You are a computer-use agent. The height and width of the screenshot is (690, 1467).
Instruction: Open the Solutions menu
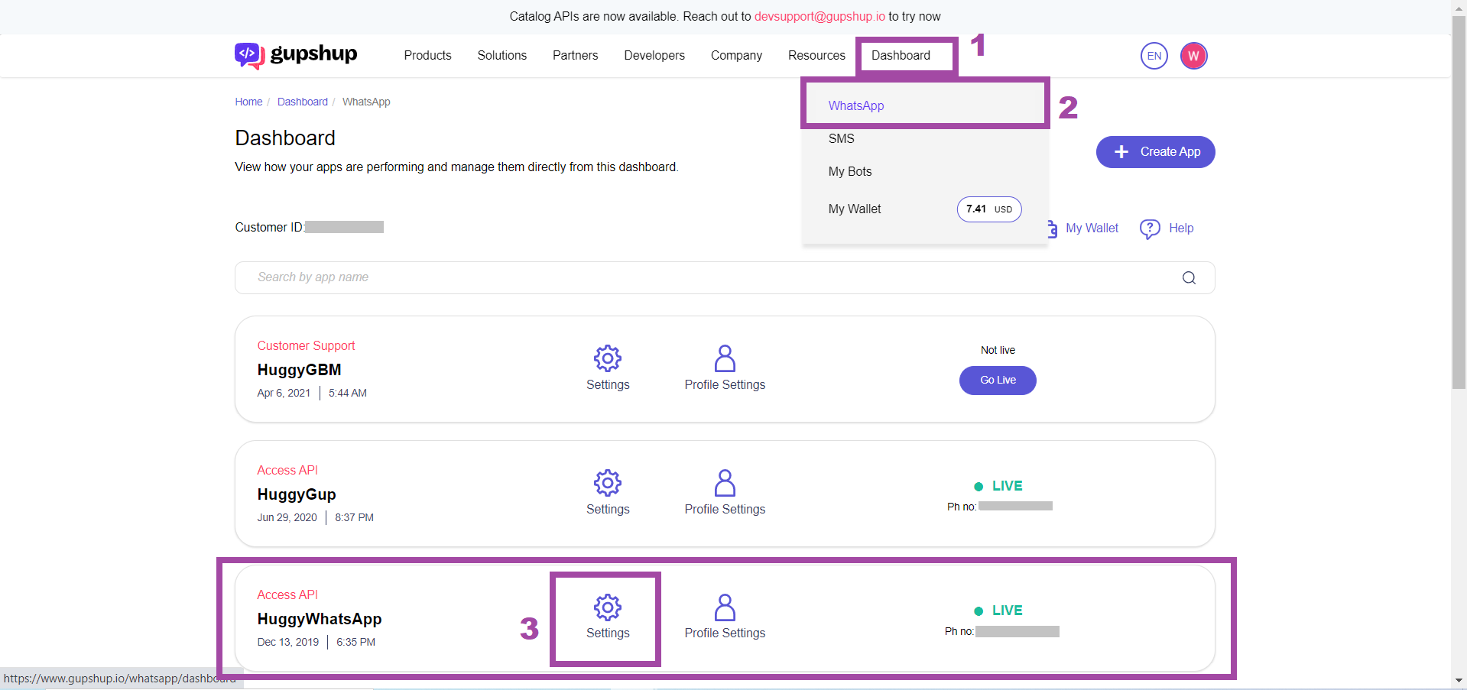click(502, 55)
